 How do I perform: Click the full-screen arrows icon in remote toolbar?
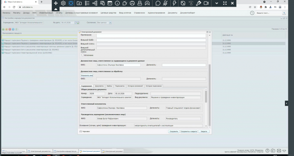point(225,3)
